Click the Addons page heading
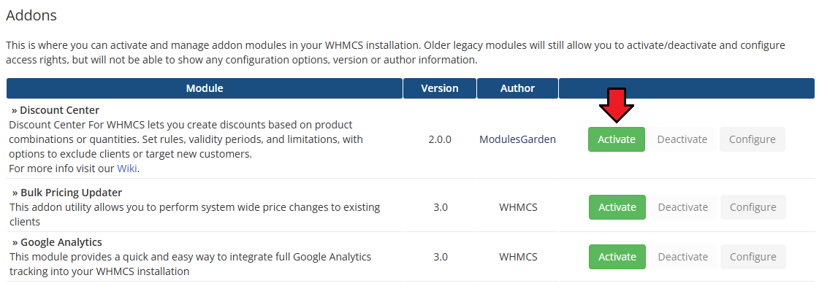The height and width of the screenshot is (286, 819). click(31, 15)
